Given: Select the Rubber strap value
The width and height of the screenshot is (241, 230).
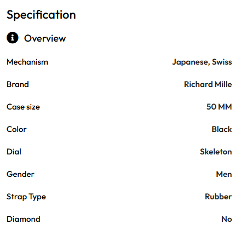Looking at the screenshot, I should point(219,197).
